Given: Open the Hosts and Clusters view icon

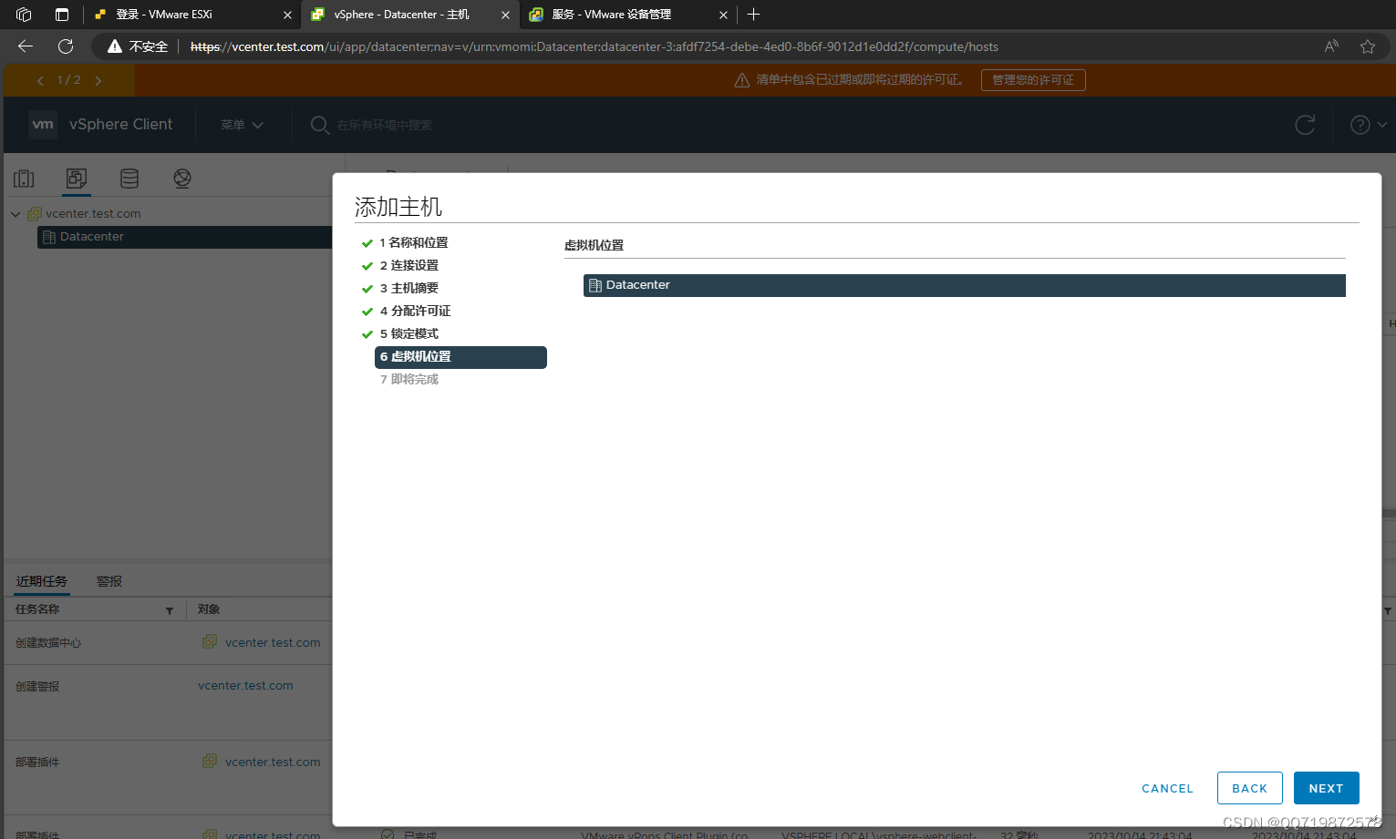Looking at the screenshot, I should (24, 179).
